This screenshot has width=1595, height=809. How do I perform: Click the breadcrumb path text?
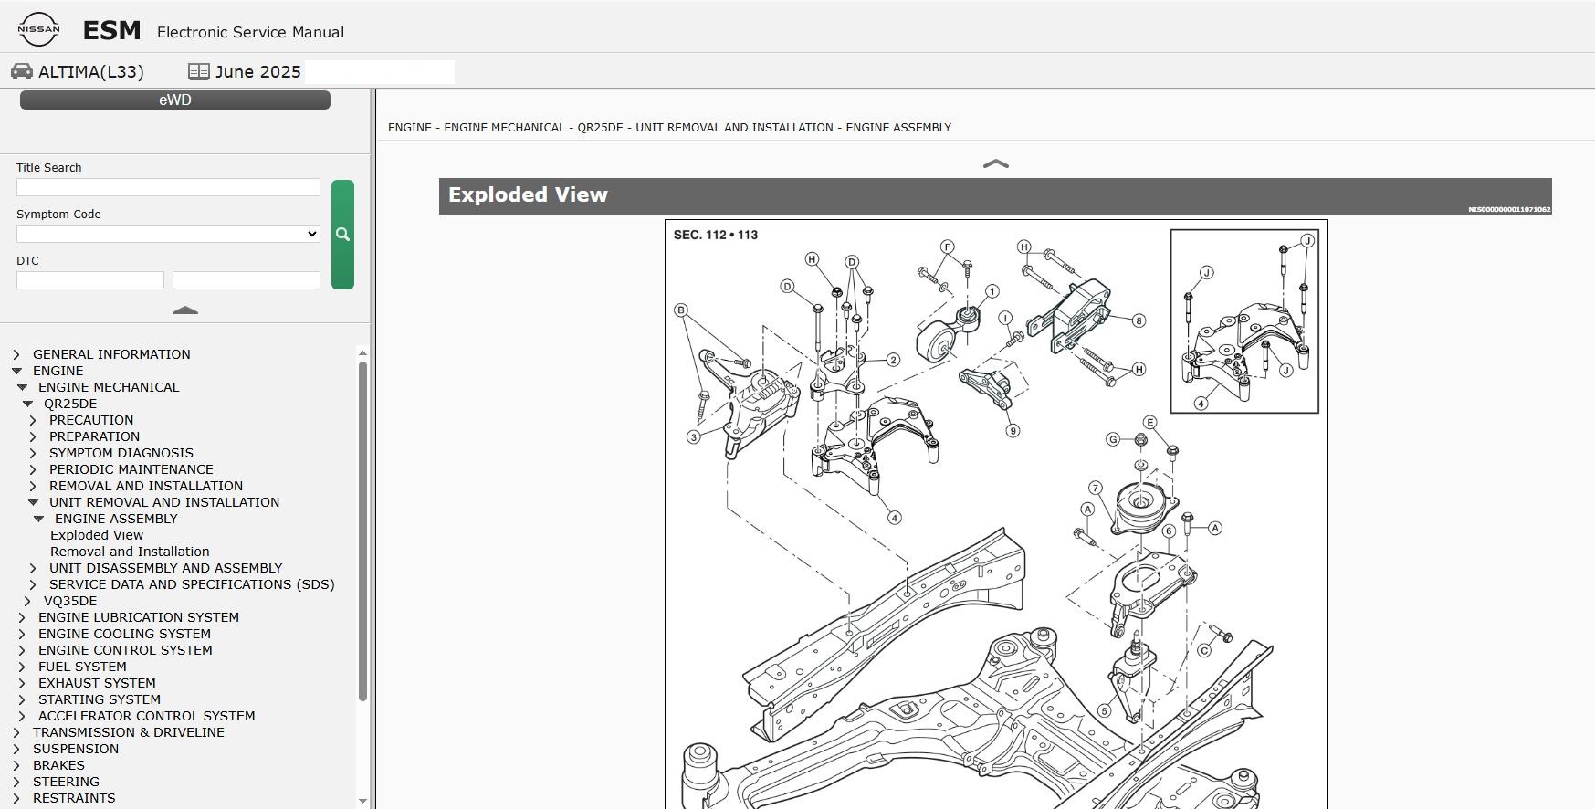tap(669, 127)
